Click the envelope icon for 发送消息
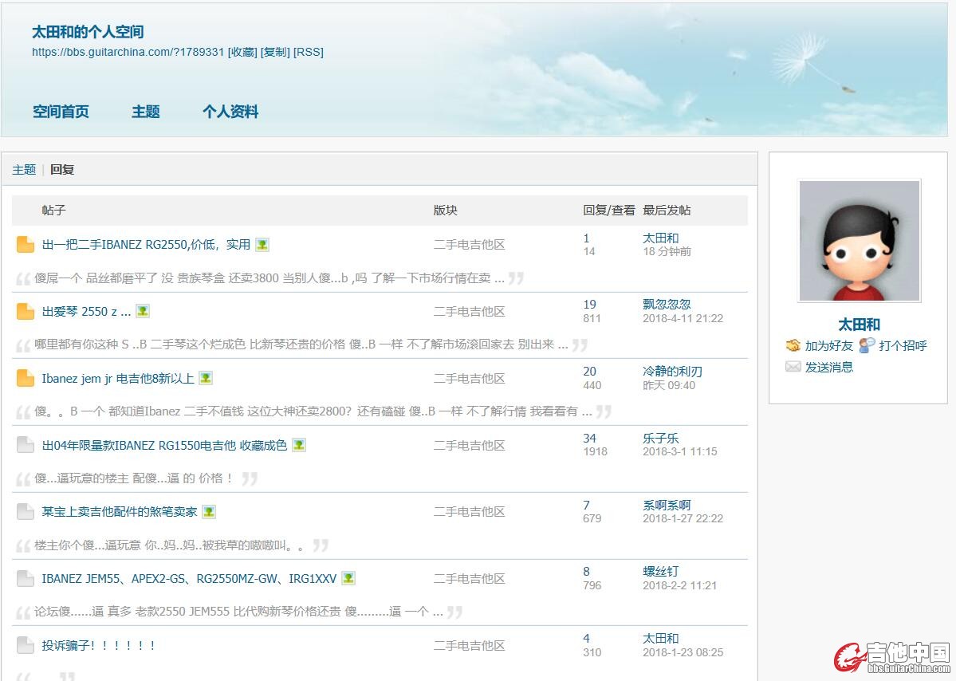956x681 pixels. (793, 367)
